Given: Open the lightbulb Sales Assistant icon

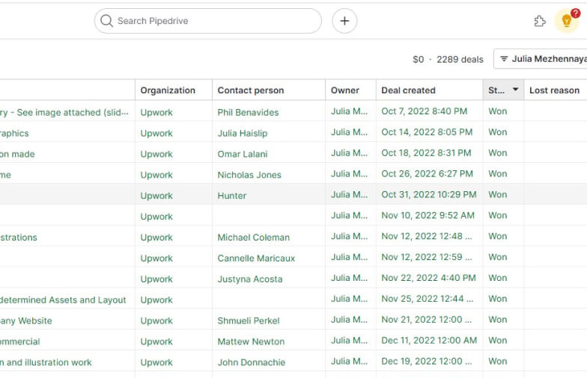Looking at the screenshot, I should 567,21.
